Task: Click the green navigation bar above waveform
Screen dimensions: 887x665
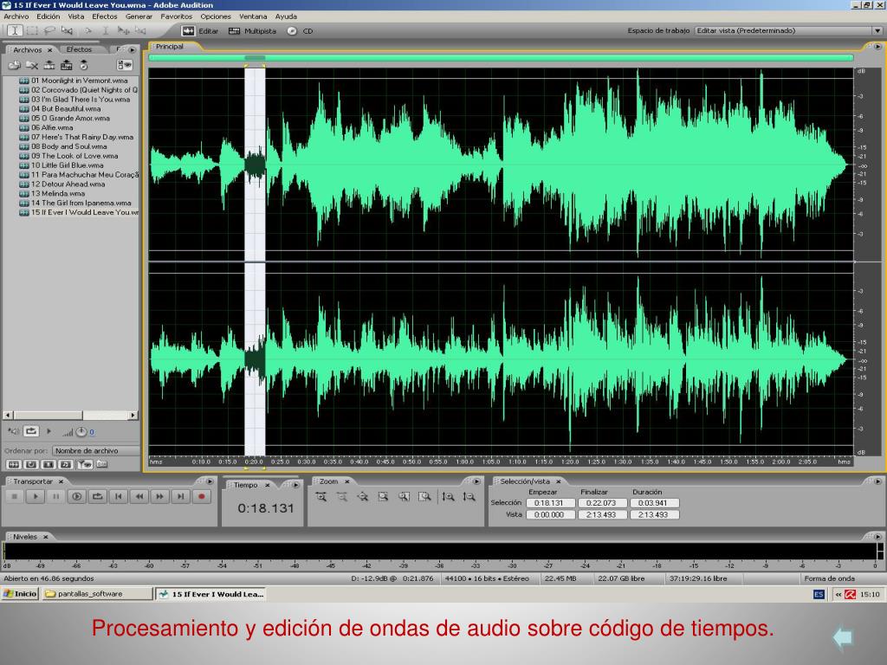Action: (501, 58)
